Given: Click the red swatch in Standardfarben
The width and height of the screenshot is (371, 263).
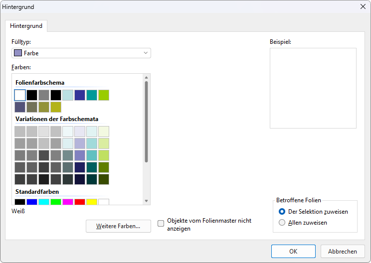Looking at the screenshot, I should [80, 202].
